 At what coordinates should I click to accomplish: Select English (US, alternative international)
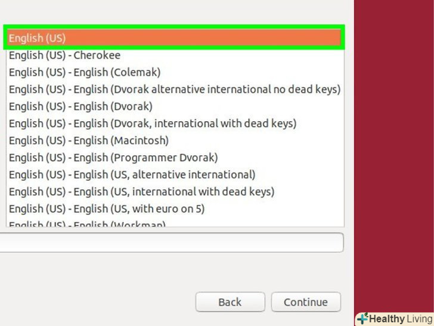[175, 174]
